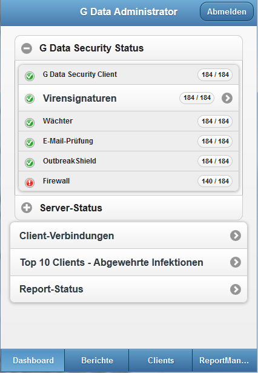Switch to the Clients tab

[160, 360]
